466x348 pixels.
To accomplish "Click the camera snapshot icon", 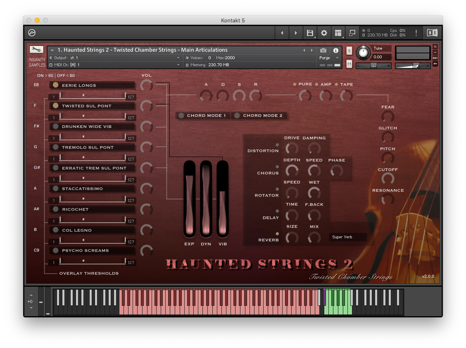I will point(323,50).
